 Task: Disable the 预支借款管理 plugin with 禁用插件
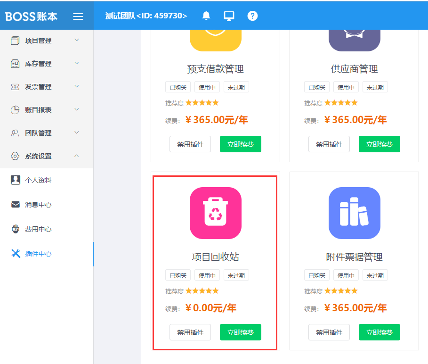[x=190, y=144]
